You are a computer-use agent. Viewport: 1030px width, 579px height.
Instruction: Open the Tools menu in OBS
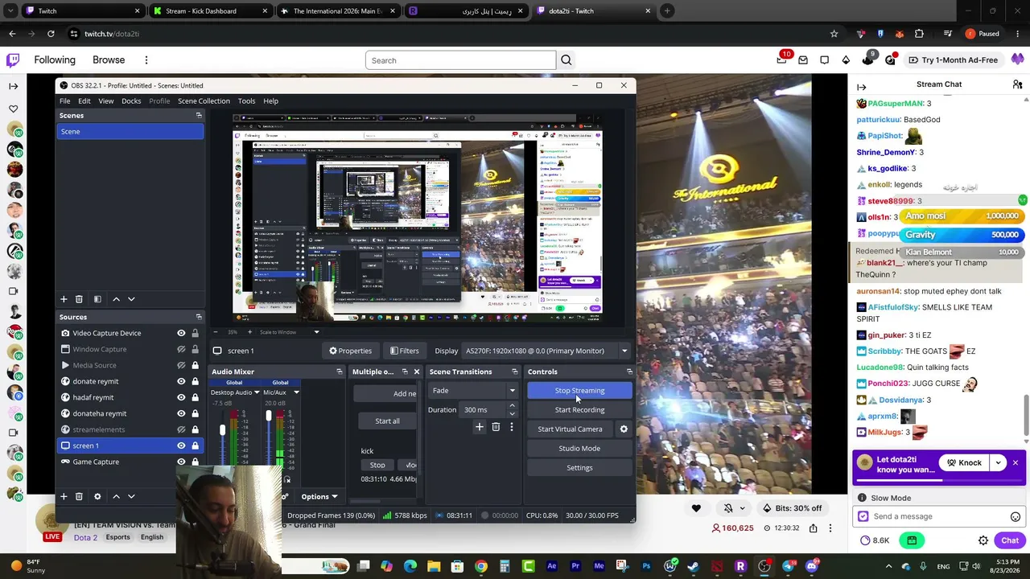click(x=246, y=101)
